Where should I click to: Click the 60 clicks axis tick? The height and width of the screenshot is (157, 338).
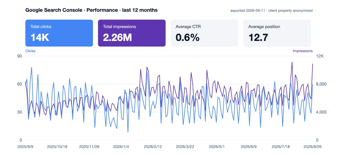pyautogui.click(x=20, y=84)
